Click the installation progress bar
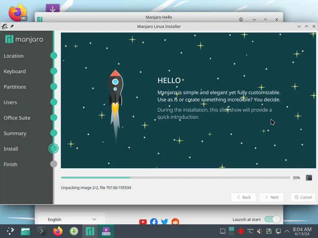The height and width of the screenshot is (238, 318). (x=175, y=178)
